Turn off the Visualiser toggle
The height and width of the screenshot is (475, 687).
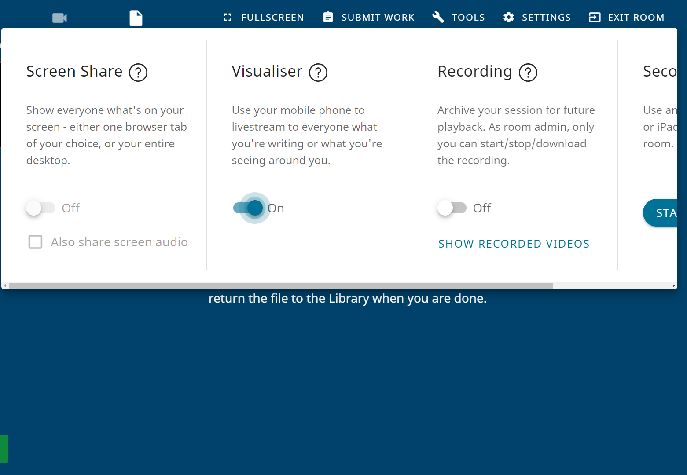(x=248, y=208)
